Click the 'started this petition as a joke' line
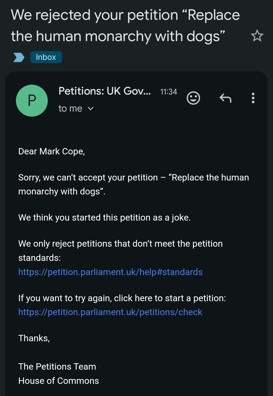 [104, 218]
